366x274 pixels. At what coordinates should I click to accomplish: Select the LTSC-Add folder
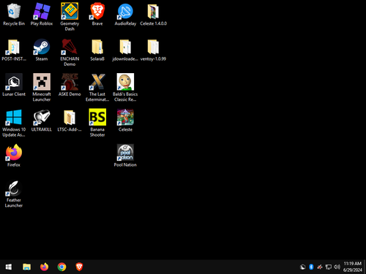tap(70, 121)
